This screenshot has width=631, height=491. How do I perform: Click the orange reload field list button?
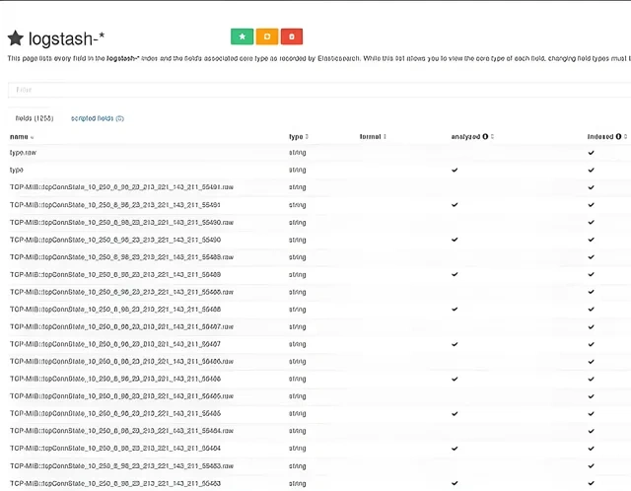(267, 36)
